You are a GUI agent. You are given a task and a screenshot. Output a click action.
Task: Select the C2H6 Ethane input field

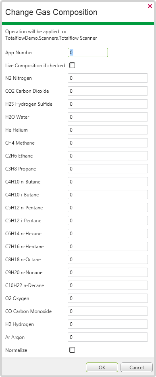click(x=108, y=156)
